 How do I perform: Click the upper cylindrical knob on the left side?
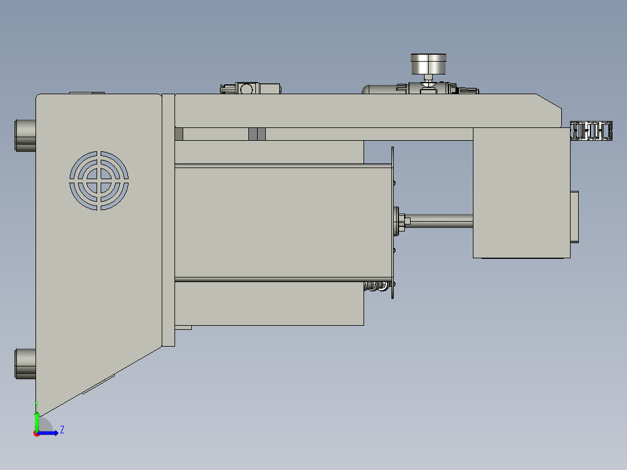point(25,135)
